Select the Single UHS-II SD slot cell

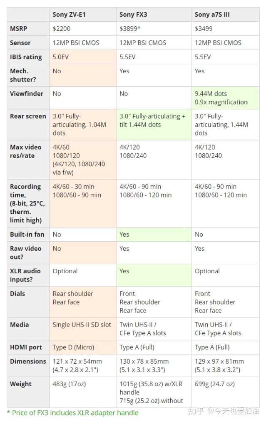coord(82,325)
